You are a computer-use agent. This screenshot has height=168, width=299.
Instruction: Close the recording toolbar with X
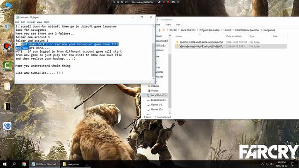[x=178, y=2]
